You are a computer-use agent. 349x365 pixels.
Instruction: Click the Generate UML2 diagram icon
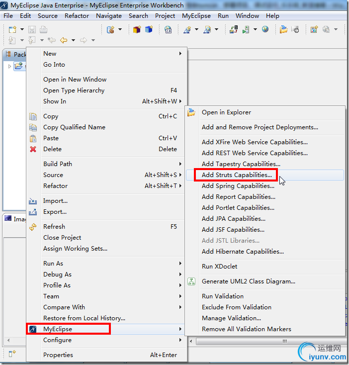pyautogui.click(x=191, y=281)
